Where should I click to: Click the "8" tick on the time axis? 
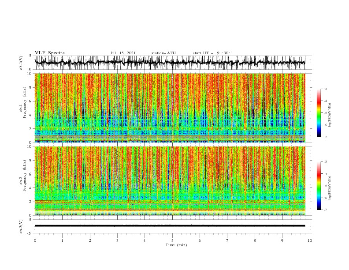coord(255,240)
